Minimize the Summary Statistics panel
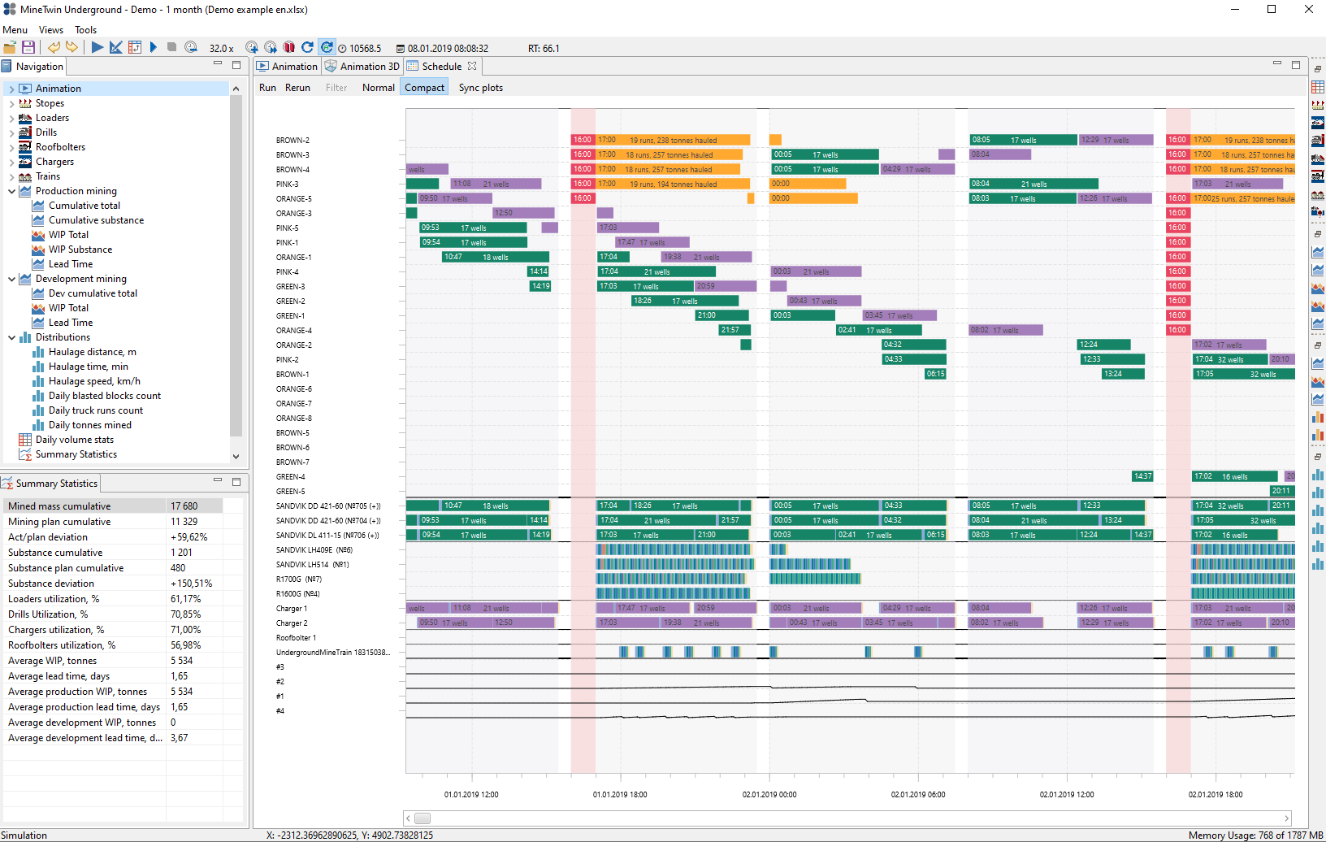Screen dimensions: 1326x842 coord(218,480)
